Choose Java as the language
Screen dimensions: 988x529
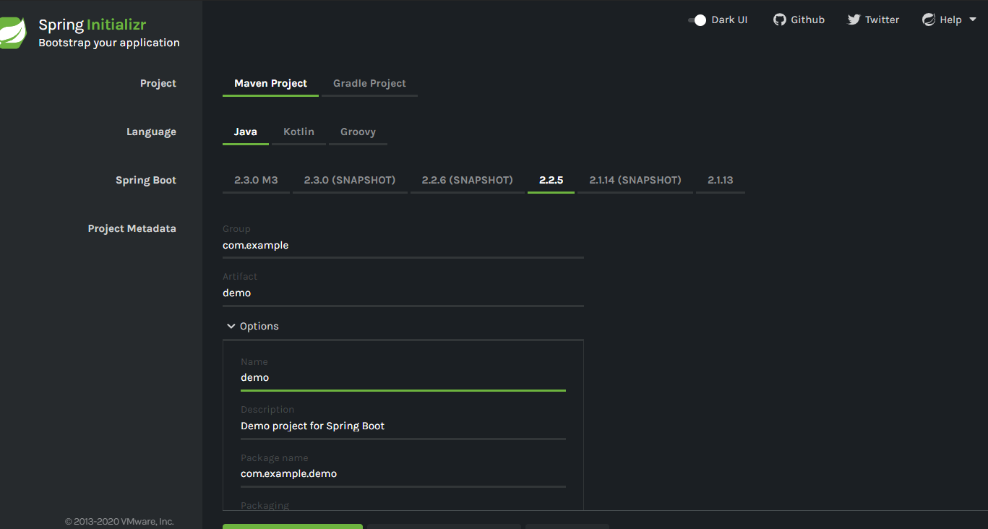pyautogui.click(x=246, y=132)
